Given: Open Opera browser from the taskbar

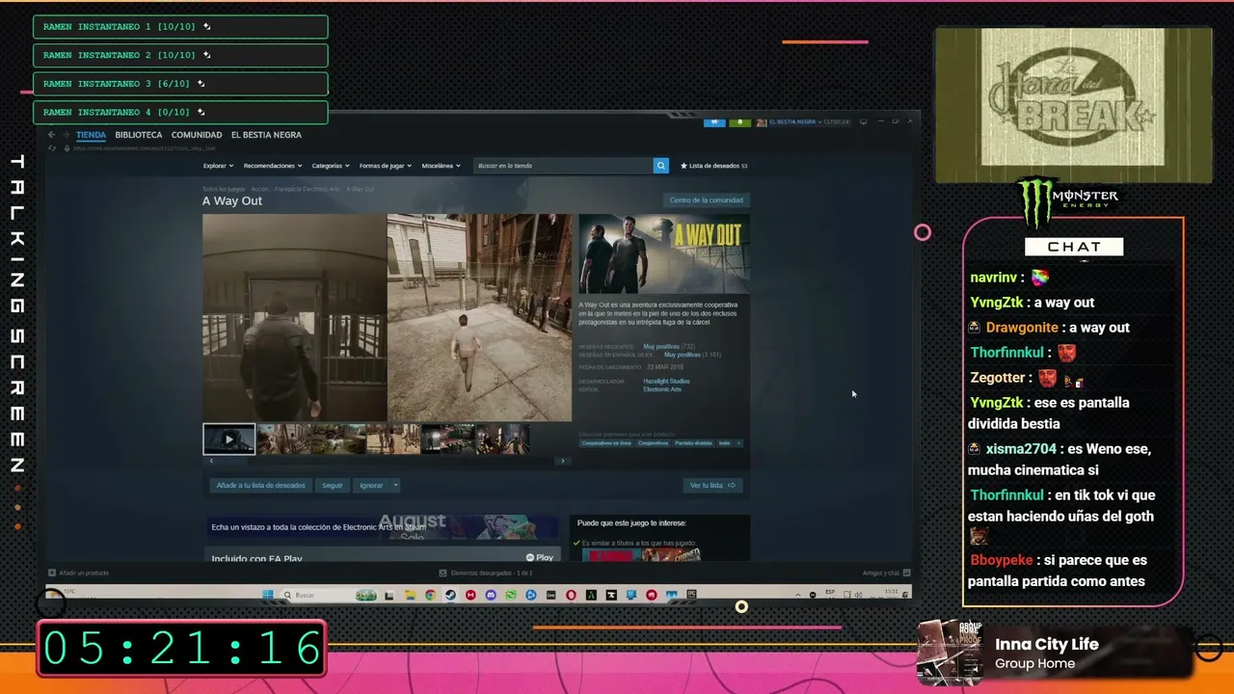Looking at the screenshot, I should pyautogui.click(x=572, y=596).
